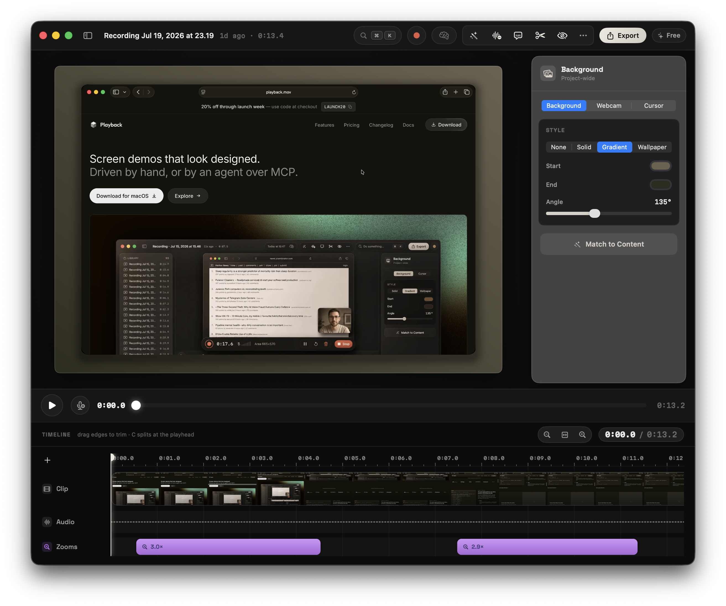
Task: Open the gradient Start color swatch
Action: (x=660, y=166)
